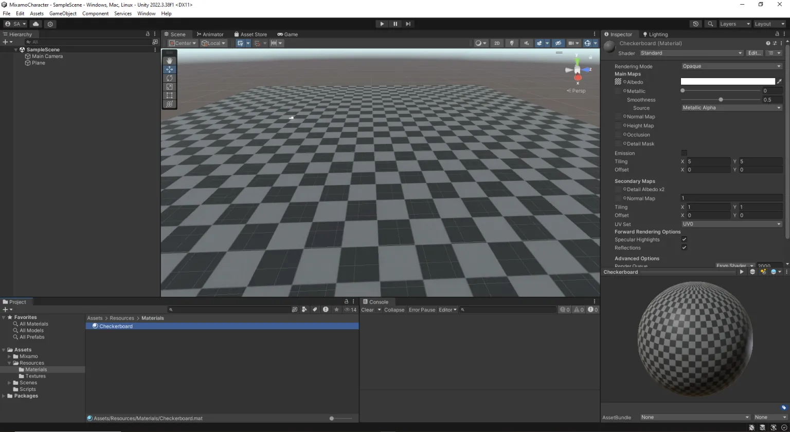This screenshot has height=432, width=790.
Task: Open the Shader dropdown
Action: 691,53
